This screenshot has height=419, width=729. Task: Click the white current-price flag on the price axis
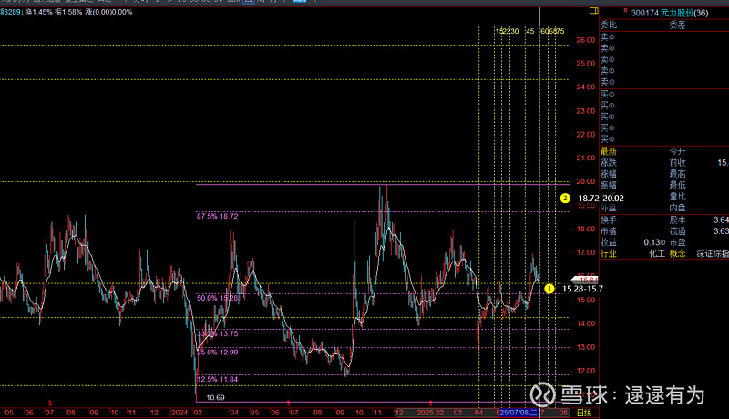(x=584, y=279)
